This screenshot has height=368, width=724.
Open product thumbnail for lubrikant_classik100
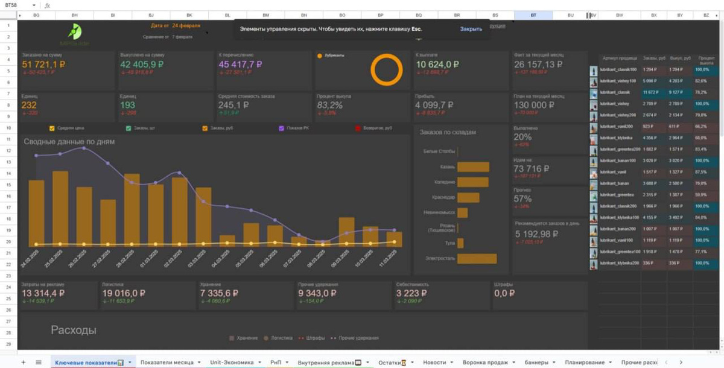tap(594, 70)
